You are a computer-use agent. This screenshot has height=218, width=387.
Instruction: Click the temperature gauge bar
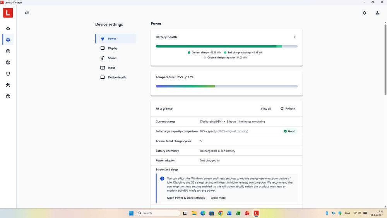[226, 86]
